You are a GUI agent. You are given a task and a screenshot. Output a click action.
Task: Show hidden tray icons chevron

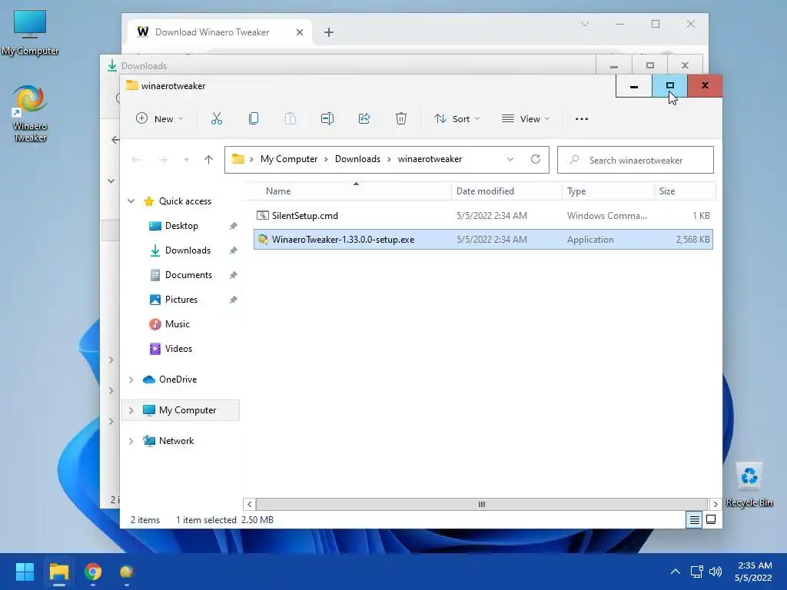[x=676, y=572]
